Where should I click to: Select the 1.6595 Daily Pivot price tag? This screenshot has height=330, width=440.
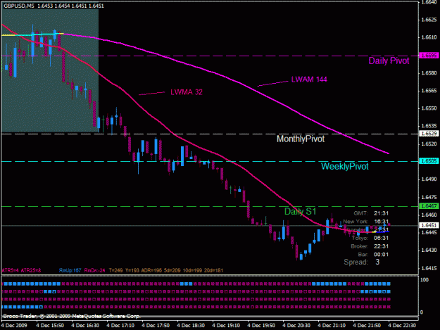click(x=429, y=56)
